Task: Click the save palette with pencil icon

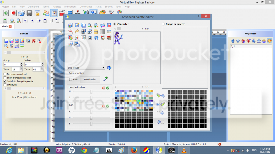Action: coord(77,25)
